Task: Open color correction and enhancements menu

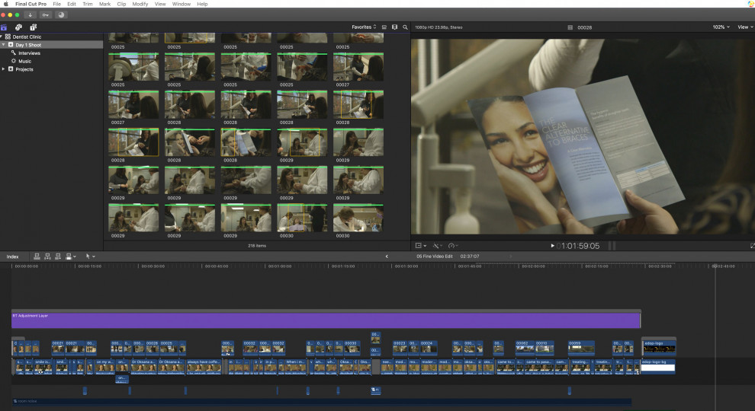Action: click(438, 246)
